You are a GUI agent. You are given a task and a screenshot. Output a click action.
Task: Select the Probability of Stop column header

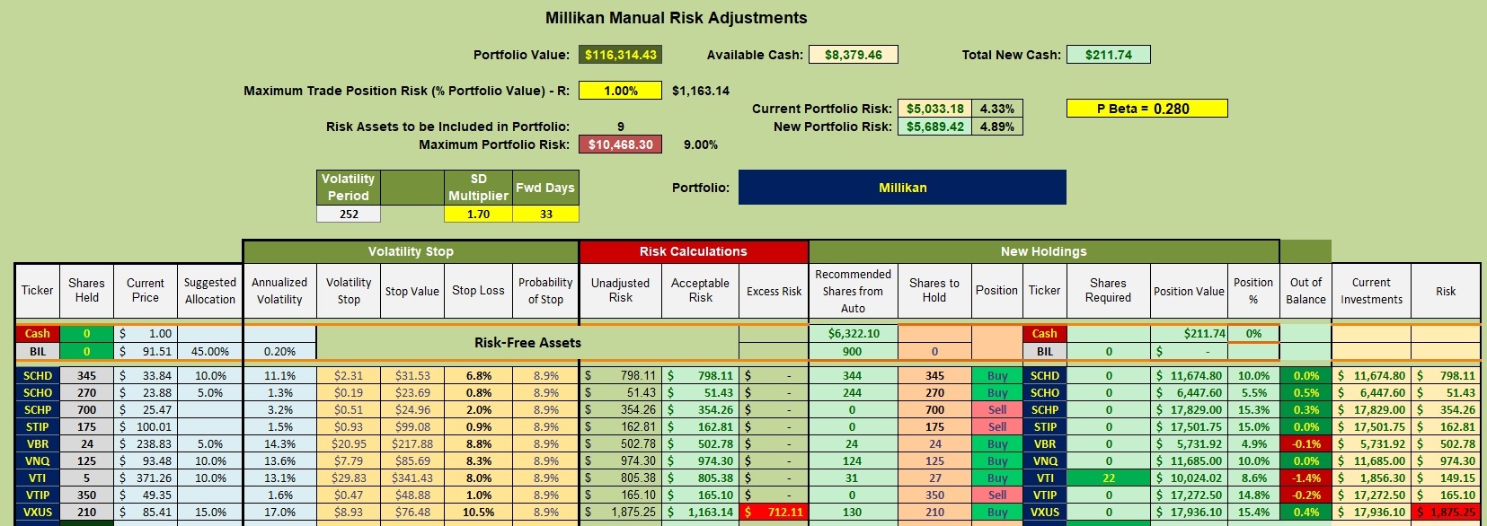pyautogui.click(x=545, y=291)
